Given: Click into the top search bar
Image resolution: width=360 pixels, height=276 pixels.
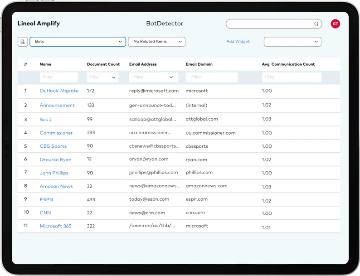Looking at the screenshot, I should pos(270,24).
